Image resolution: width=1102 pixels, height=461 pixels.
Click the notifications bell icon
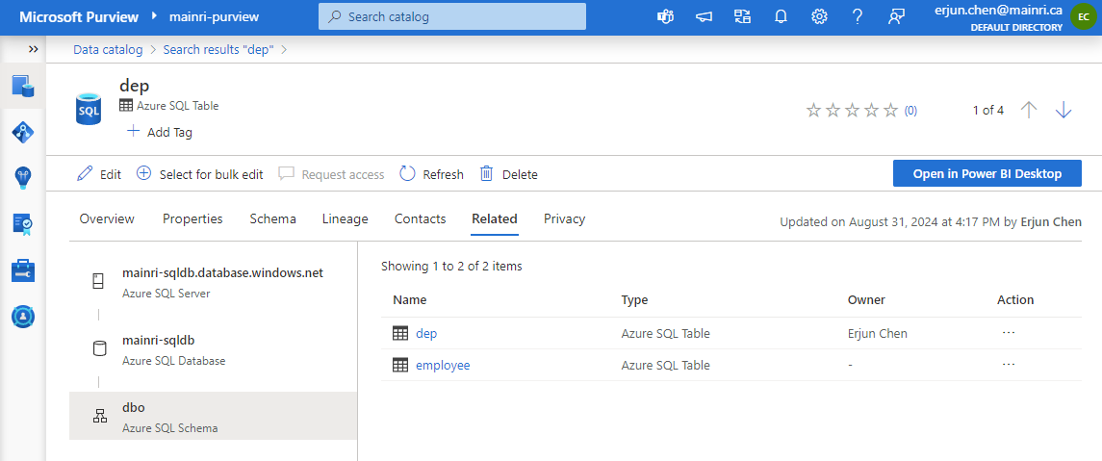coord(781,16)
